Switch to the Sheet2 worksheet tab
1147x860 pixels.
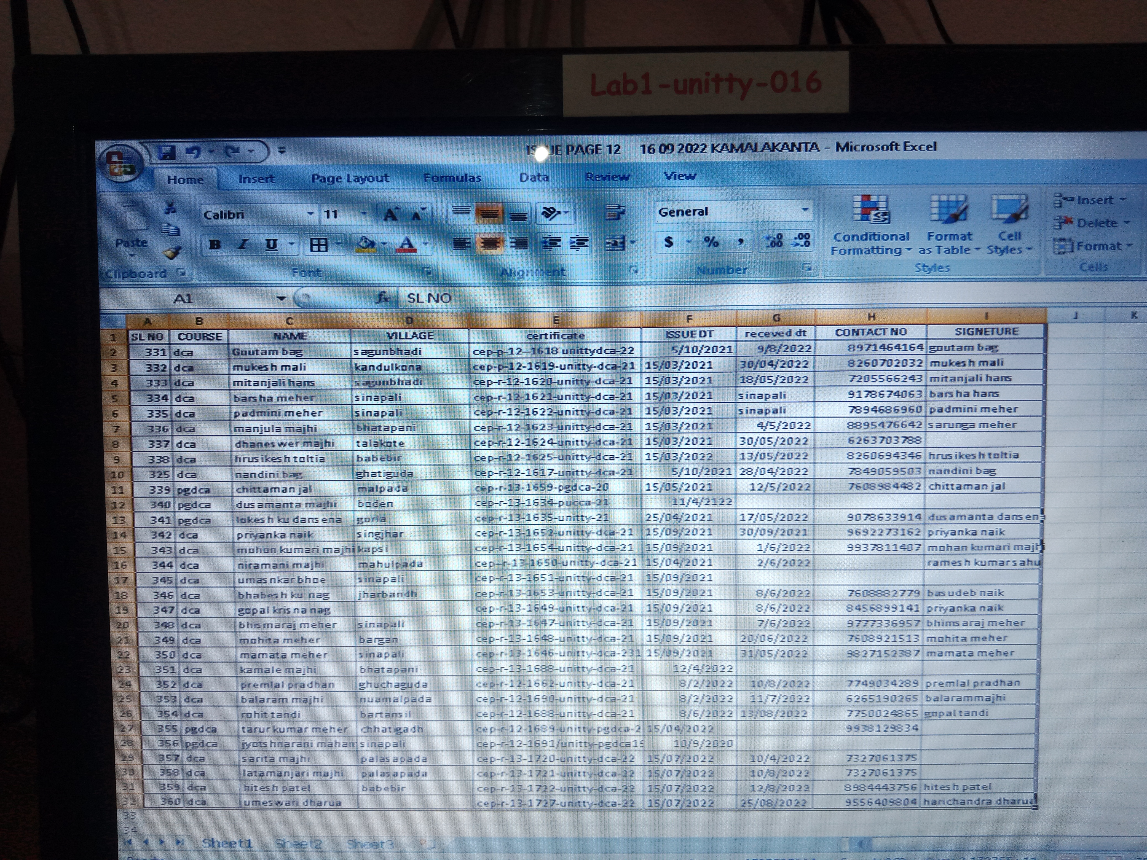click(298, 844)
